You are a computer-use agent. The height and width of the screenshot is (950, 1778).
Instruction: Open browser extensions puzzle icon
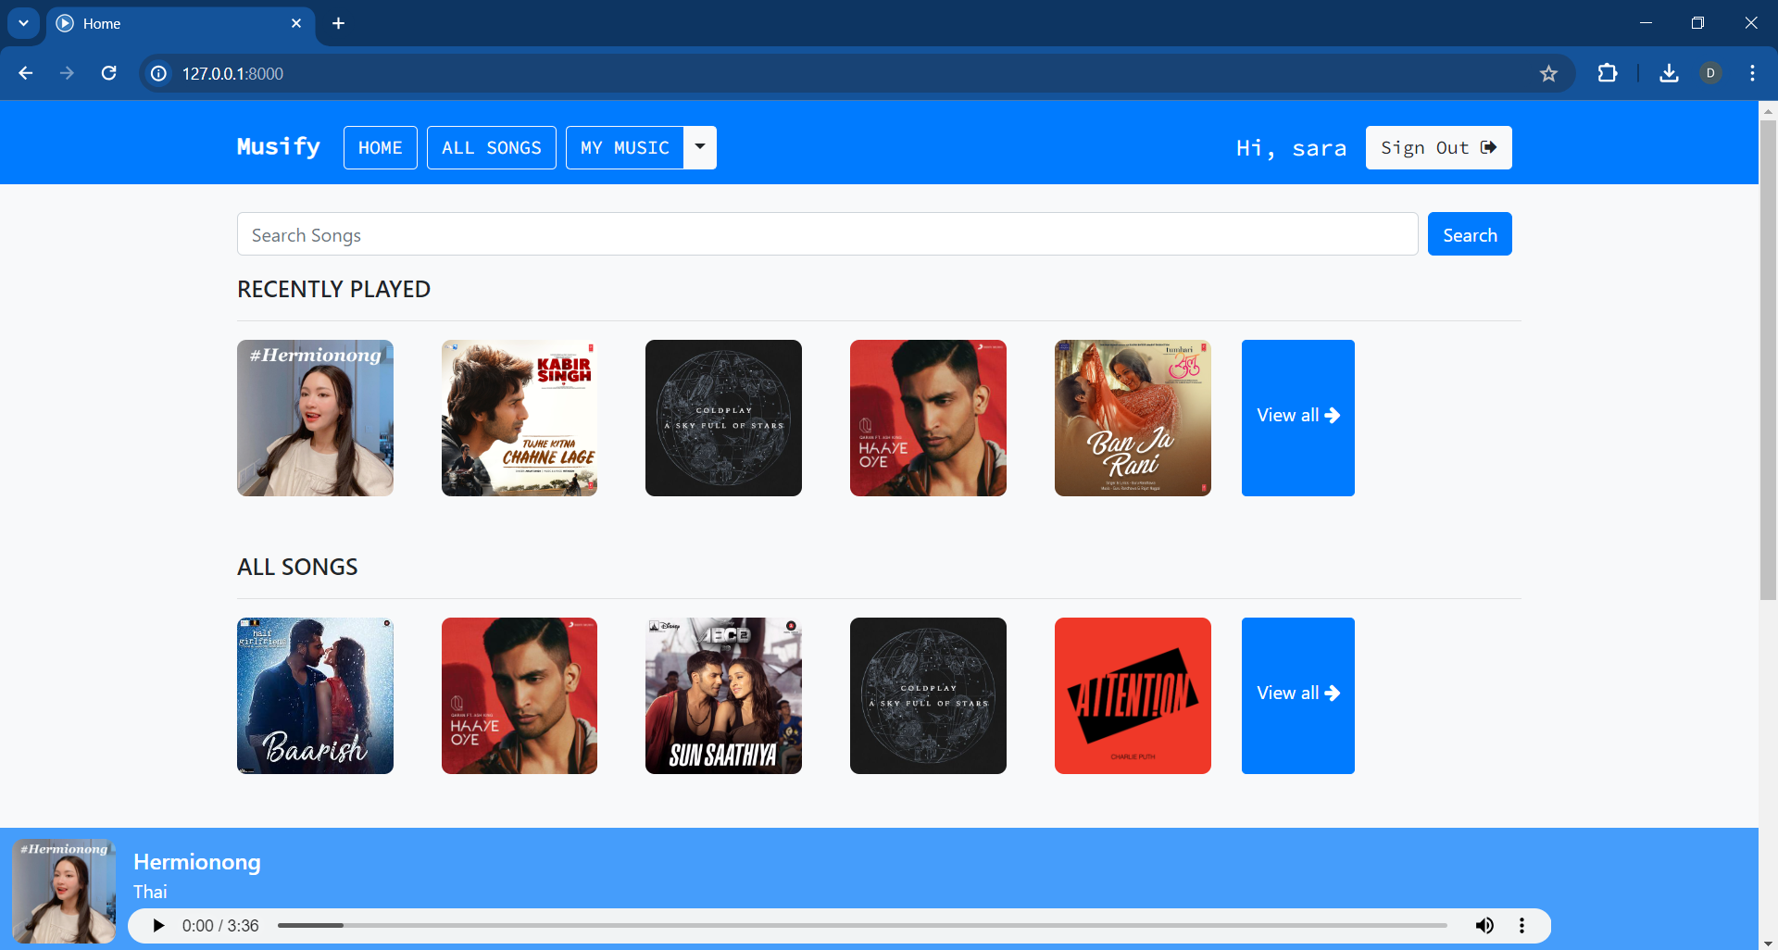coord(1608,73)
